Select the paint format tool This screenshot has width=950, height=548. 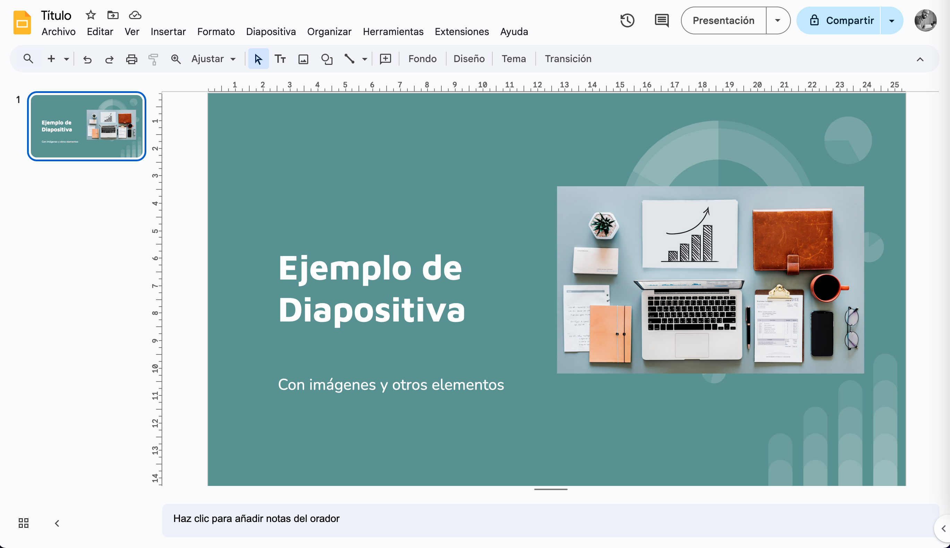tap(153, 59)
